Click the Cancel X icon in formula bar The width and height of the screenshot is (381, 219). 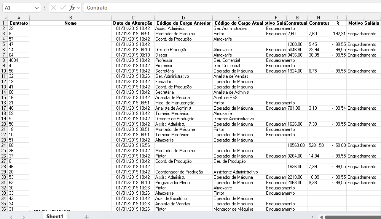[x=54, y=8]
